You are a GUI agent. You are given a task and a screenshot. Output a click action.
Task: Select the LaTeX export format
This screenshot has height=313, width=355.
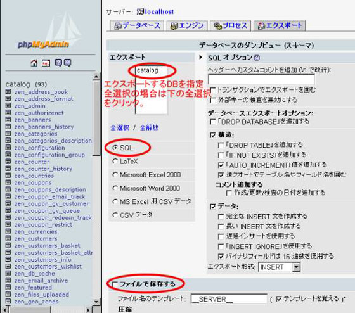pyautogui.click(x=115, y=161)
